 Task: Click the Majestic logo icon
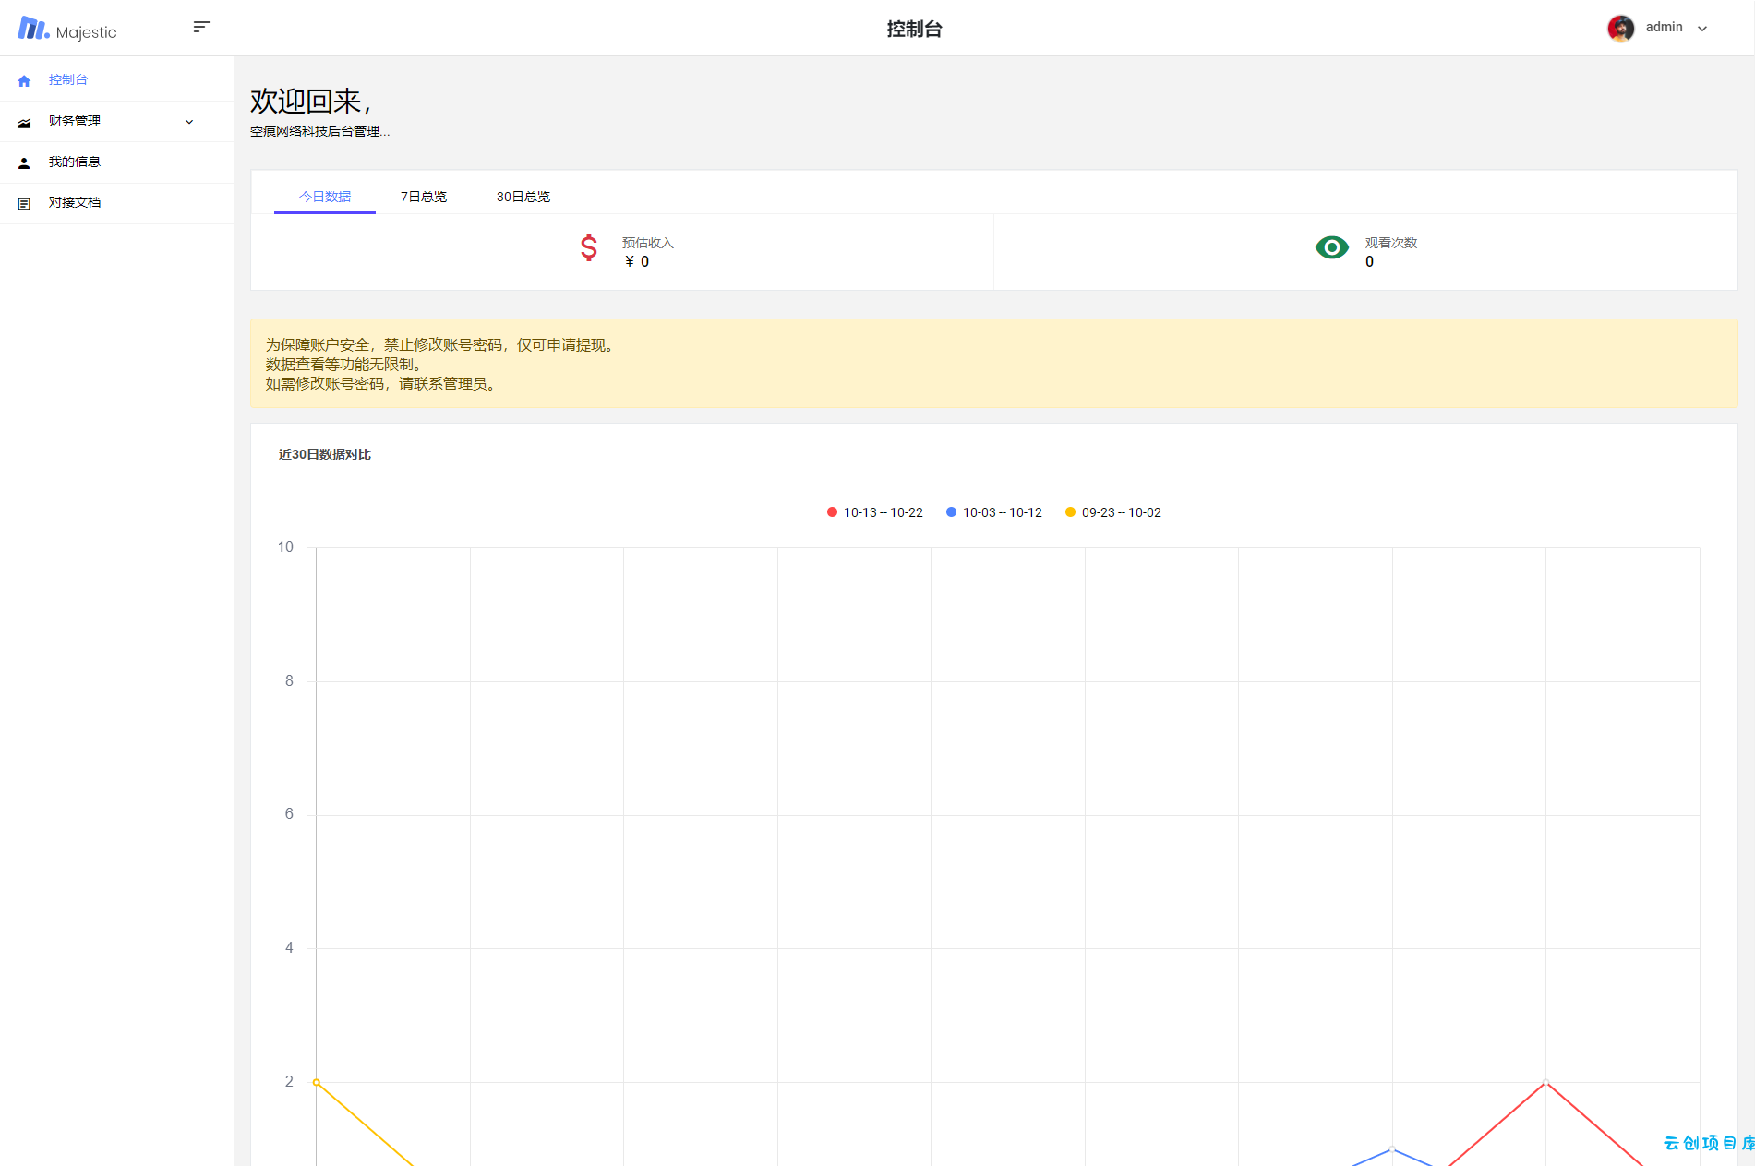pos(33,29)
